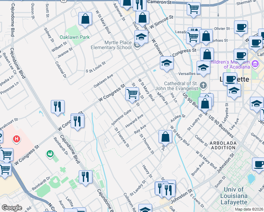Screen dimensions: 264x212
Task: Click the Primrose Ln label
Action: pos(10,88)
